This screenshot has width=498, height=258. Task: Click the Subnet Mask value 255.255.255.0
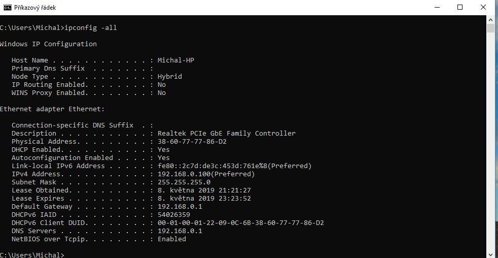184,182
